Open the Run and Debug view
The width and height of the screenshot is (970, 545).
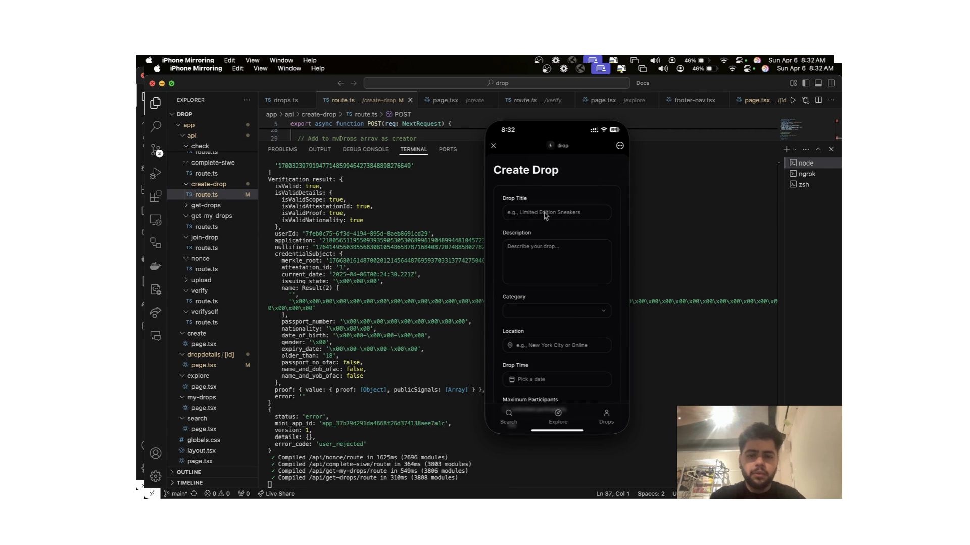point(156,173)
